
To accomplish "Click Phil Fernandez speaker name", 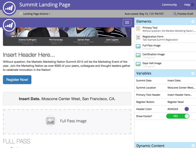I will (x=56, y=40).
